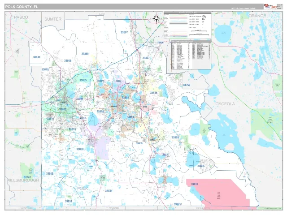This screenshot has height=215, width=287.
Task: Select ZIP code 33843
Action: (194, 184)
